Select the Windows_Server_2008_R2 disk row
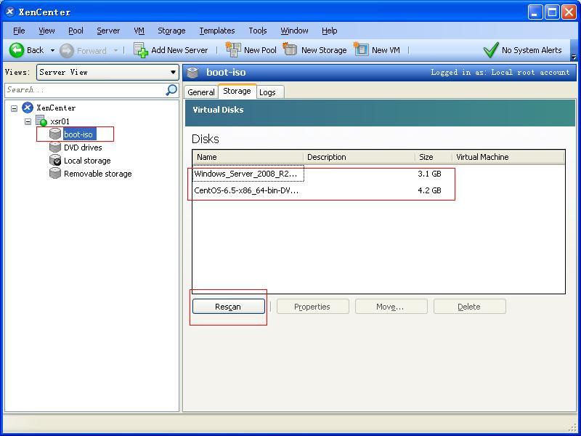 [x=378, y=174]
